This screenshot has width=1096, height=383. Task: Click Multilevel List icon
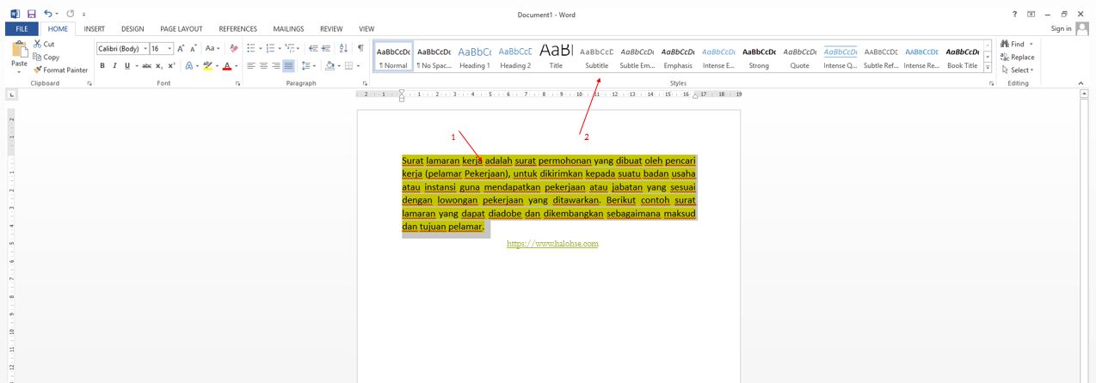click(290, 49)
